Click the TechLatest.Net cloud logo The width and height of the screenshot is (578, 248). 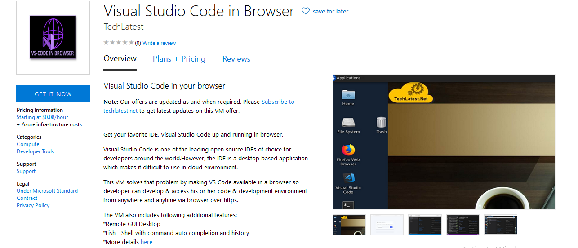(410, 93)
